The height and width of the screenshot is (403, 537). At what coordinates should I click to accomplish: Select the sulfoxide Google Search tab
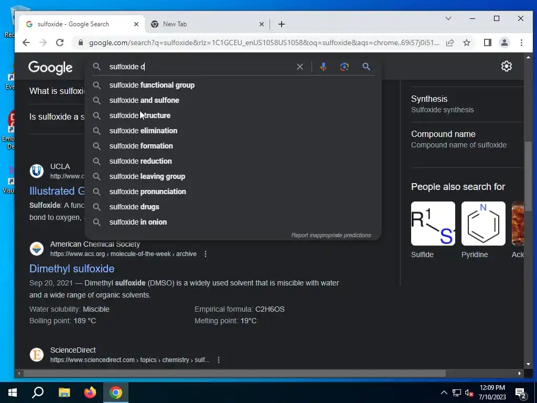click(81, 24)
